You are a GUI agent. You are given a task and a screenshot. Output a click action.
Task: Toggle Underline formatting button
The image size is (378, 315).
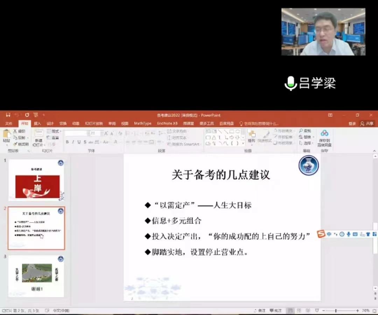(79, 142)
